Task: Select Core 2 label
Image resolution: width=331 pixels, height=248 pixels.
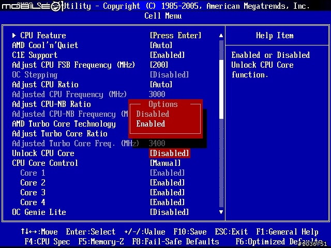Action: 33,182
